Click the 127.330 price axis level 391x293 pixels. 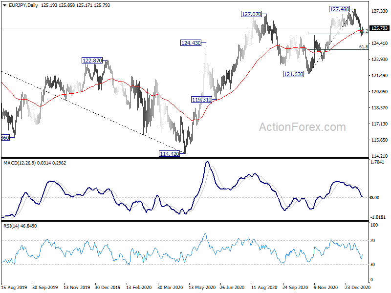(380, 11)
